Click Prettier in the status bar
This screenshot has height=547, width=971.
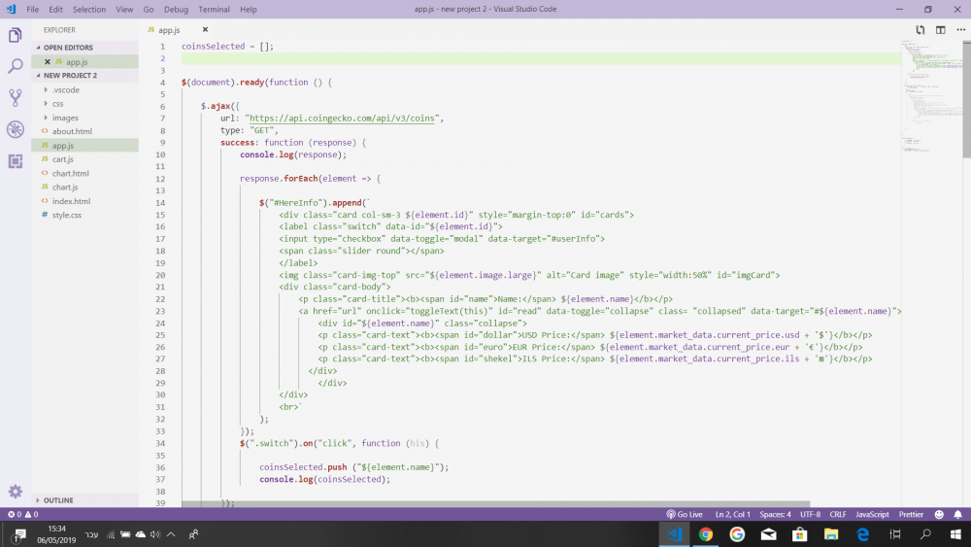point(911,514)
